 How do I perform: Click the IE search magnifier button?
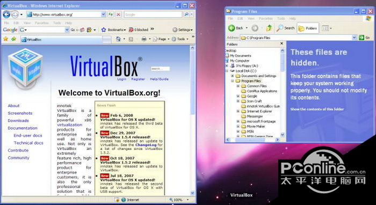tap(186, 14)
